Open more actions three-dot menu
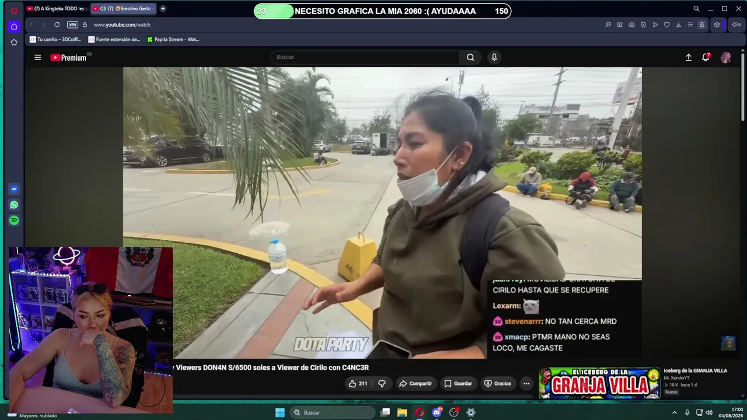This screenshot has width=747, height=420. tap(526, 383)
